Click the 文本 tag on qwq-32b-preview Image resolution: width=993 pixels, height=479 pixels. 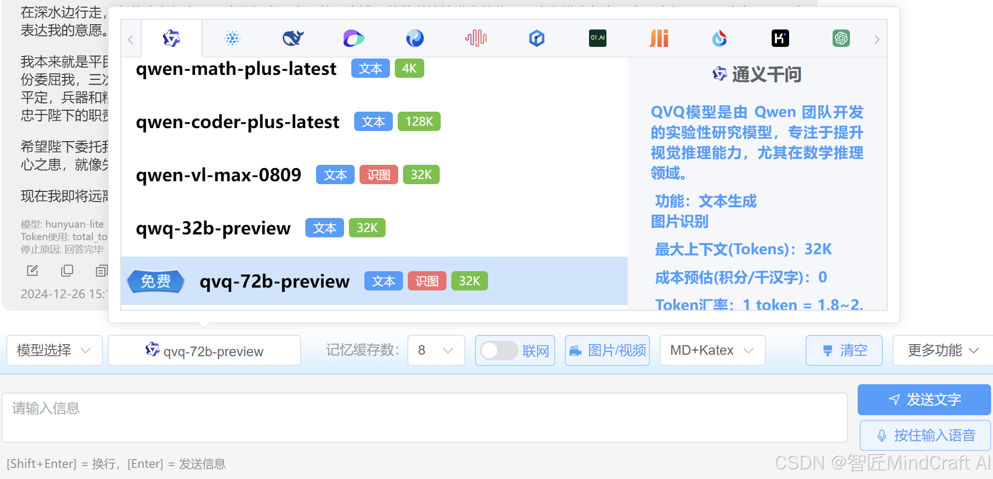coord(325,228)
